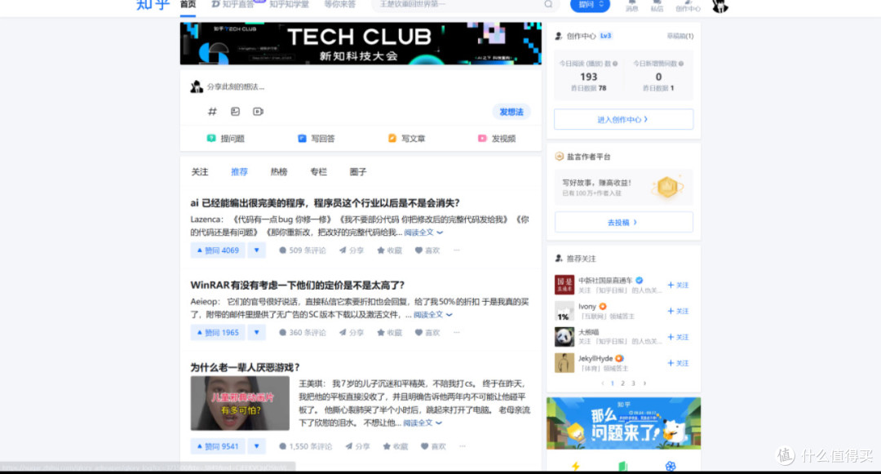The width and height of the screenshot is (881, 474).
Task: Open 私信 private messages icon
Action: 657,6
